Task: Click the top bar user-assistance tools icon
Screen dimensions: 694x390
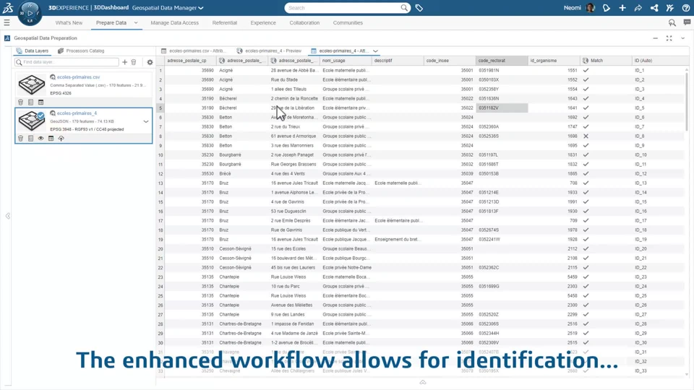Action: pyautogui.click(x=669, y=8)
